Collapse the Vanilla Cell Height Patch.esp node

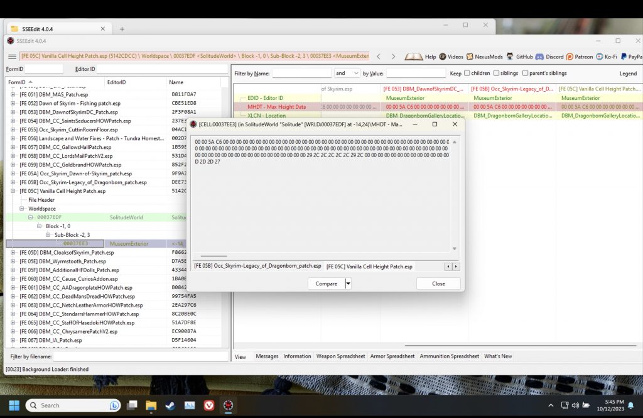(14, 191)
